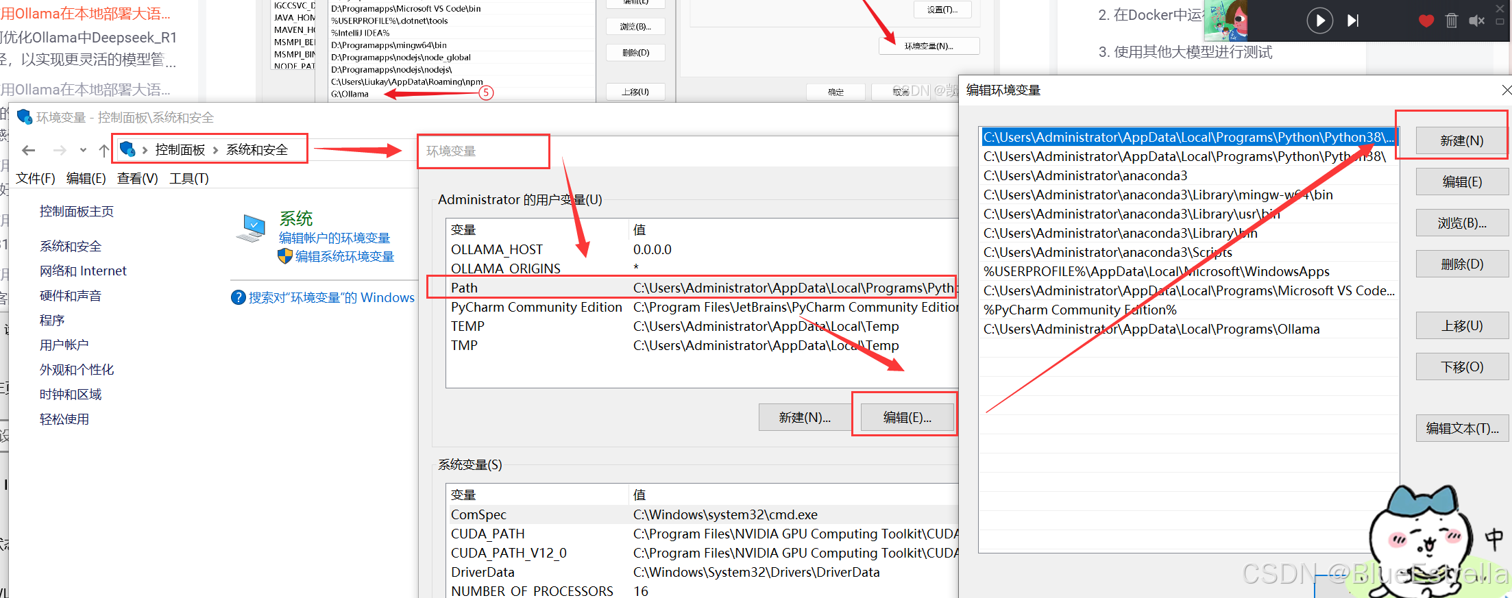Expand the chevron before 系统和安全 breadcrumb
1512x598 pixels.
215,150
